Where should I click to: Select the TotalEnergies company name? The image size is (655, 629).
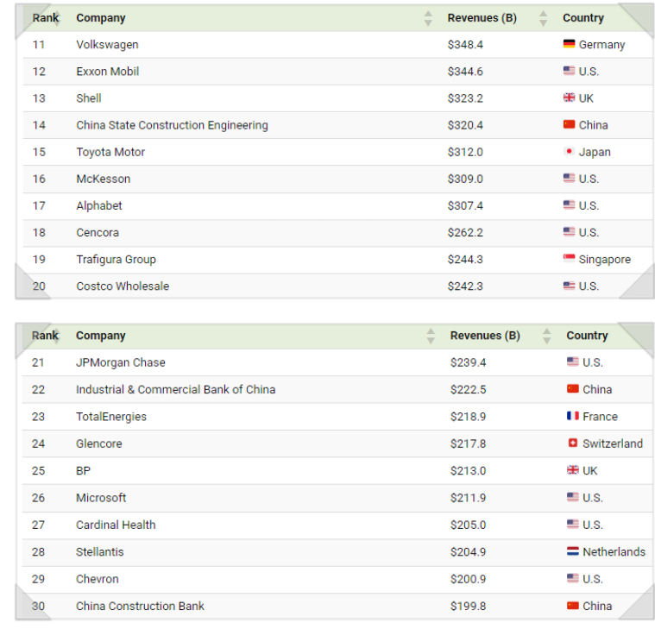pyautogui.click(x=110, y=417)
